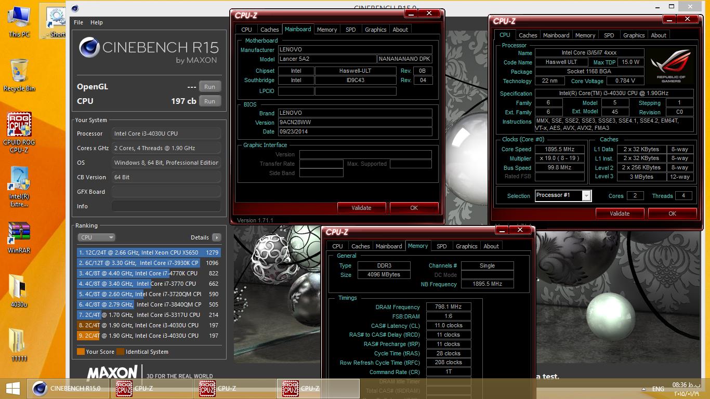Open Memory tab in Mainboard CPU-Z window
The height and width of the screenshot is (399, 710).
327,30
